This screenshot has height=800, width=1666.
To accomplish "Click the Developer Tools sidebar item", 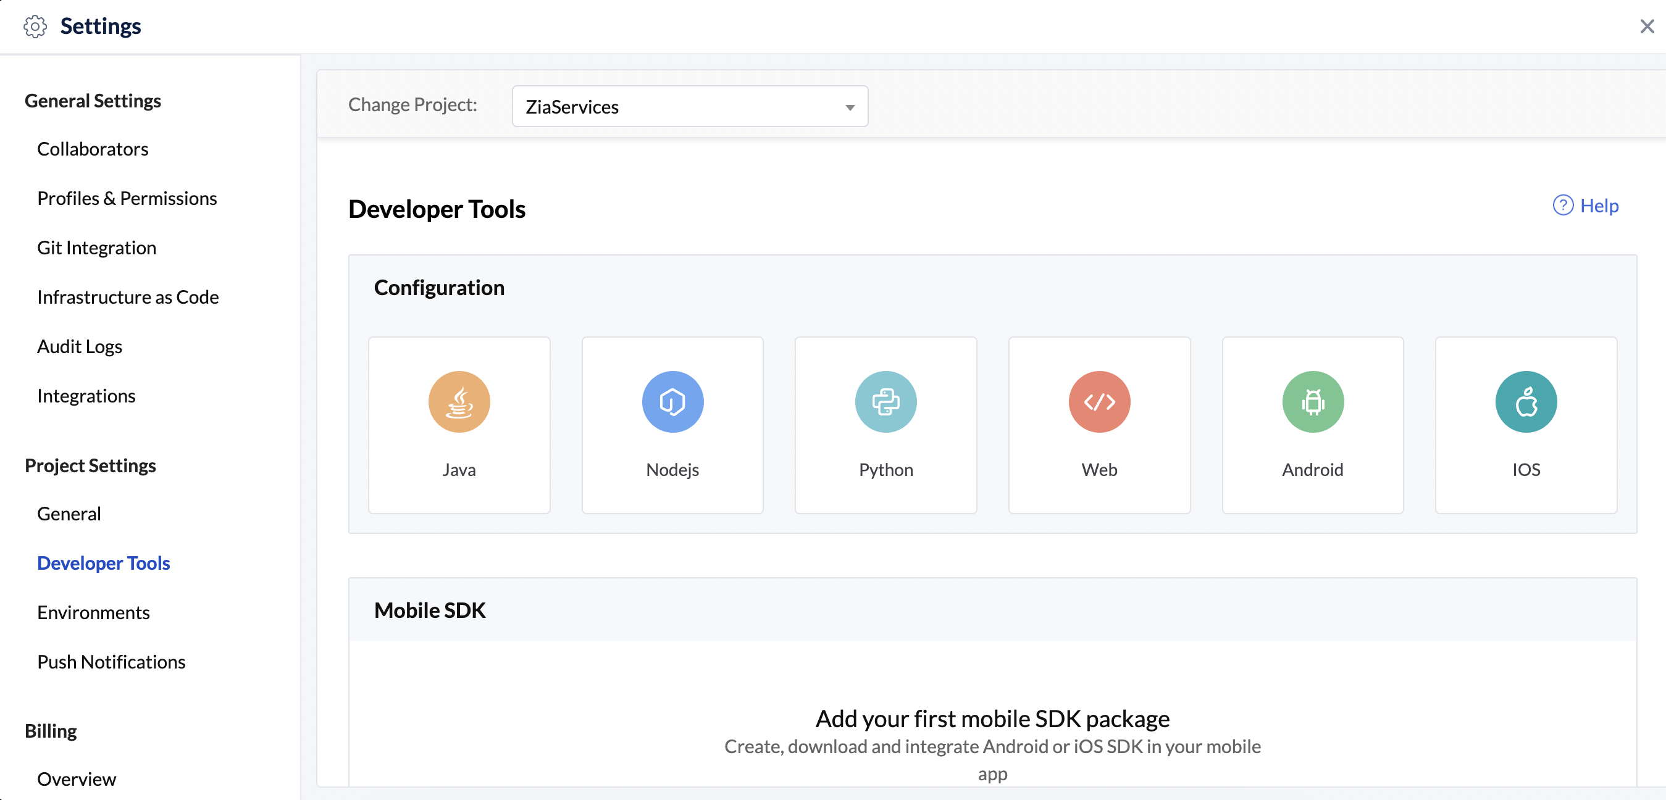I will tap(103, 563).
